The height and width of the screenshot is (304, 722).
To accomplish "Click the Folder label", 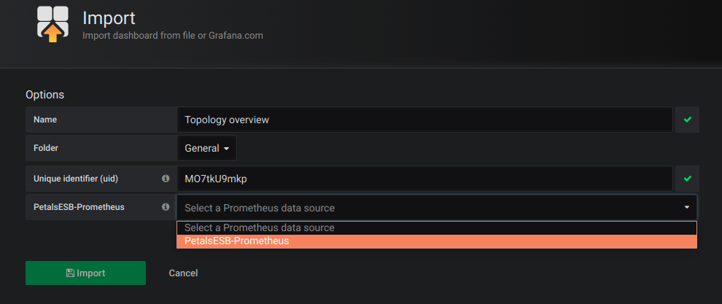I will pyautogui.click(x=46, y=148).
